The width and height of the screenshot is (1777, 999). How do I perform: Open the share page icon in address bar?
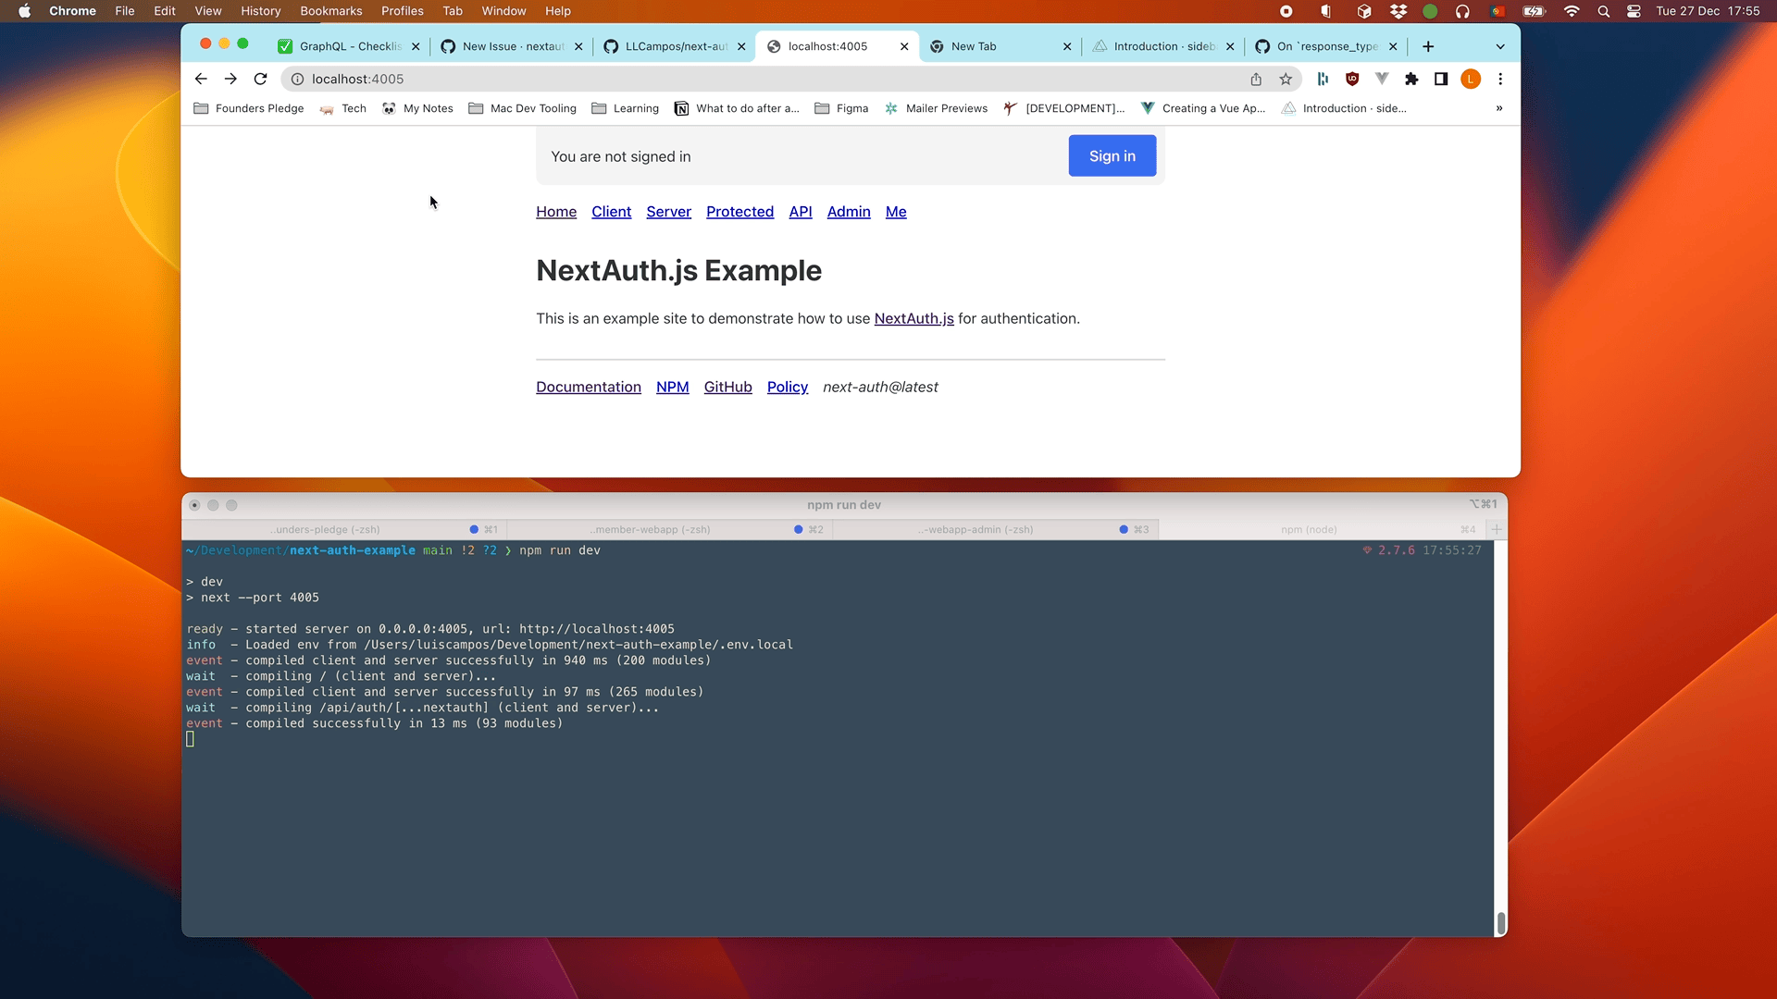(1256, 79)
